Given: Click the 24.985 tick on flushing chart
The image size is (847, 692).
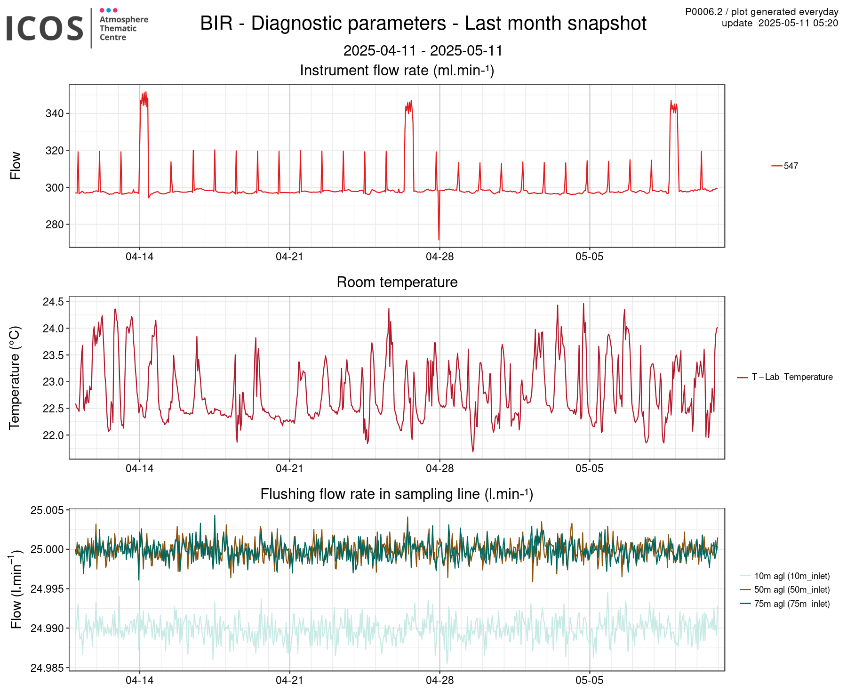Looking at the screenshot, I should 47,668.
